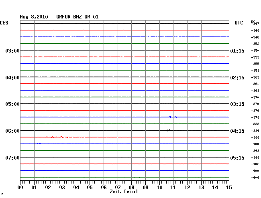Click the DC offset value "-384"
Image resolution: width=261 pixels, height=198 pixels.
pyautogui.click(x=255, y=131)
